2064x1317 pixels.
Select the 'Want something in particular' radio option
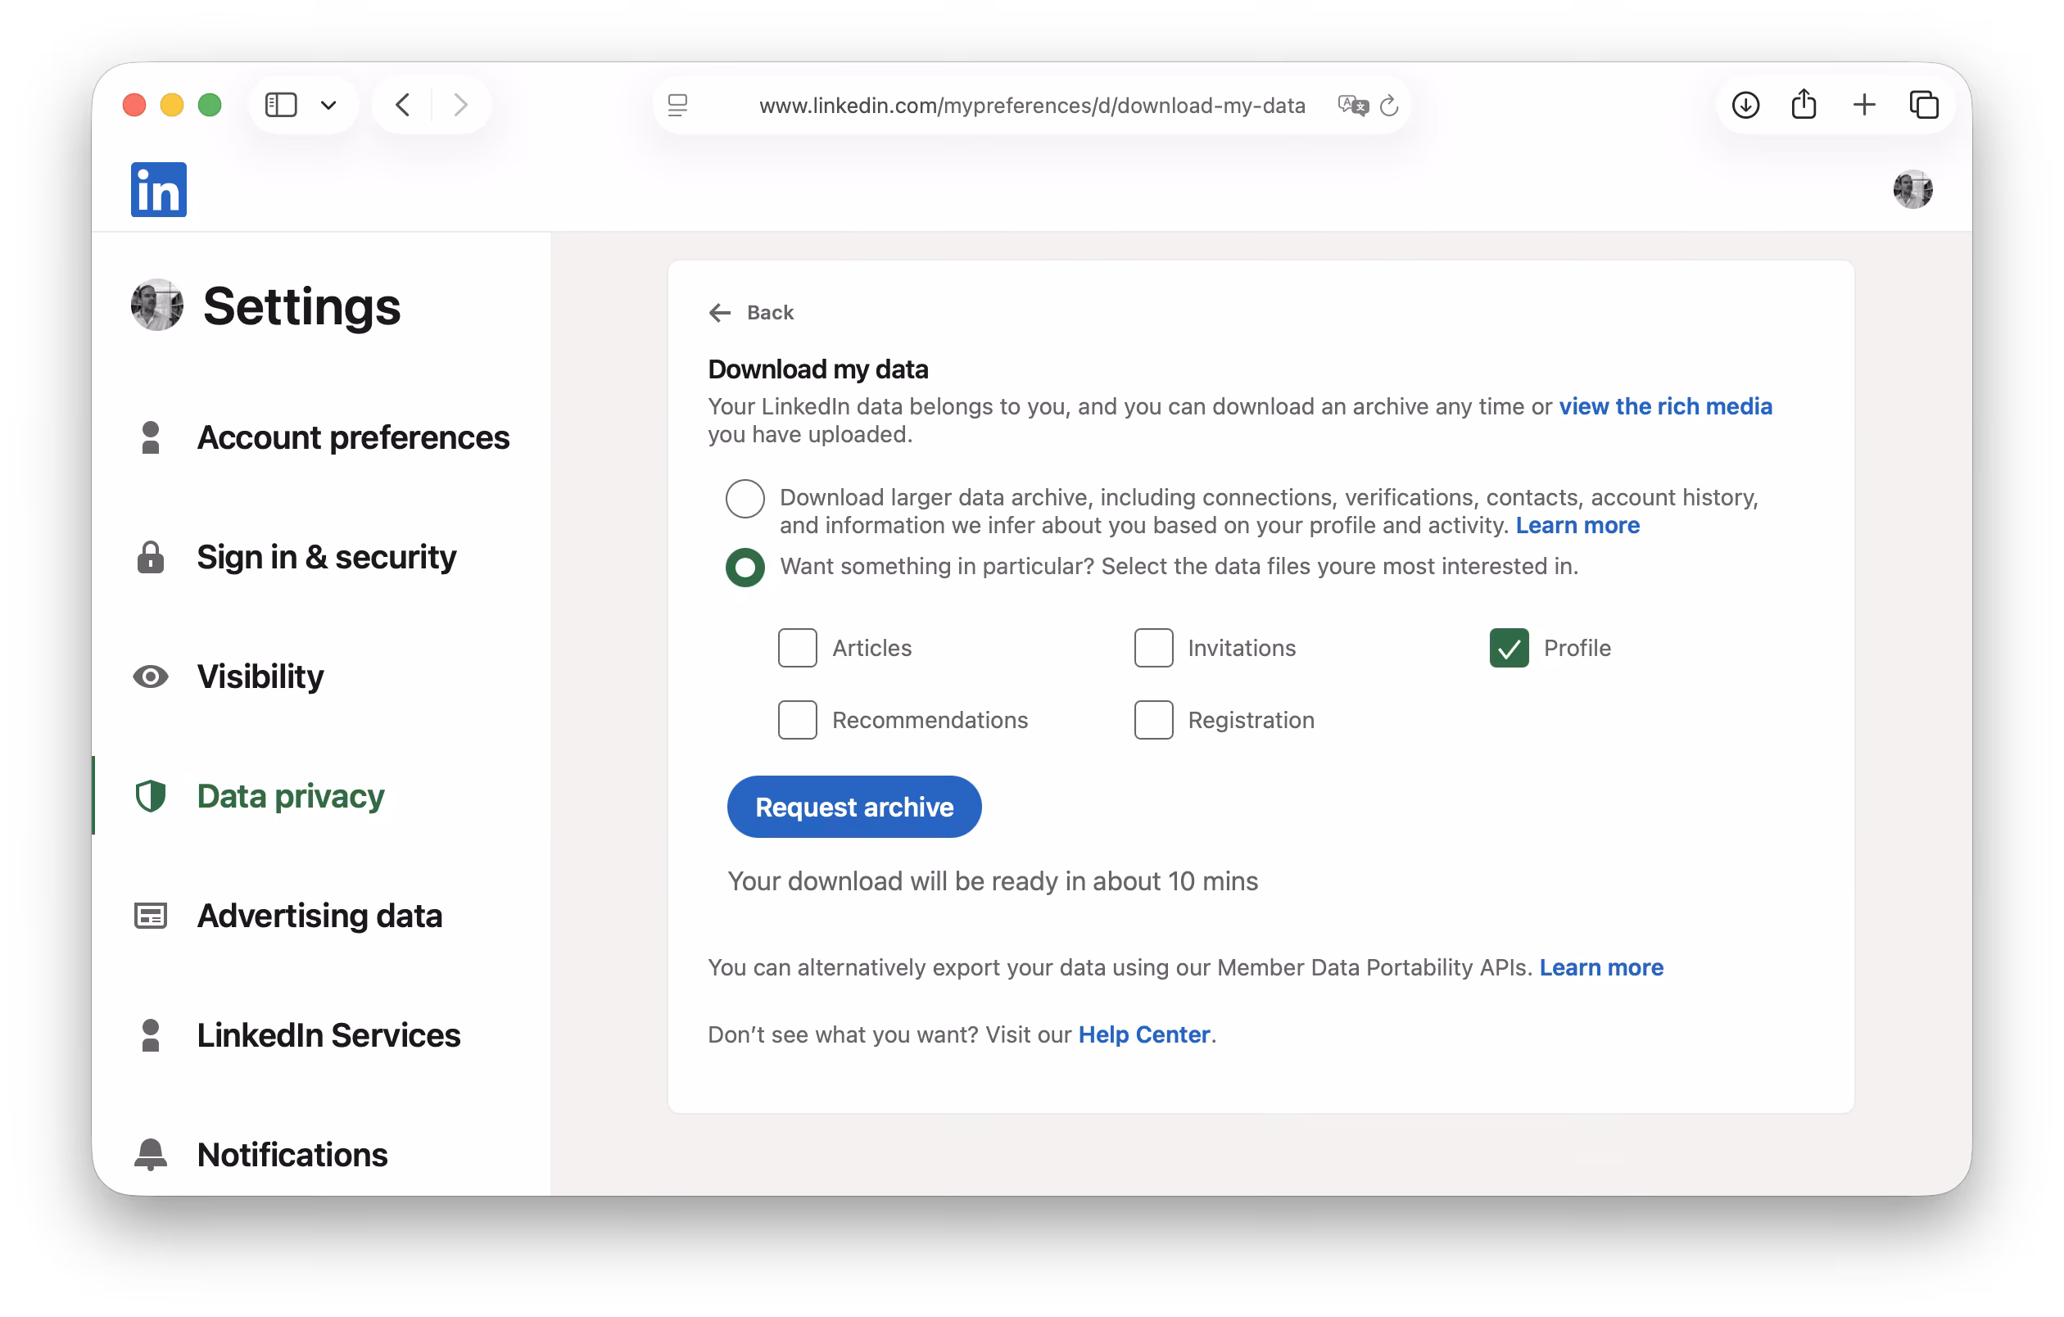pos(745,568)
